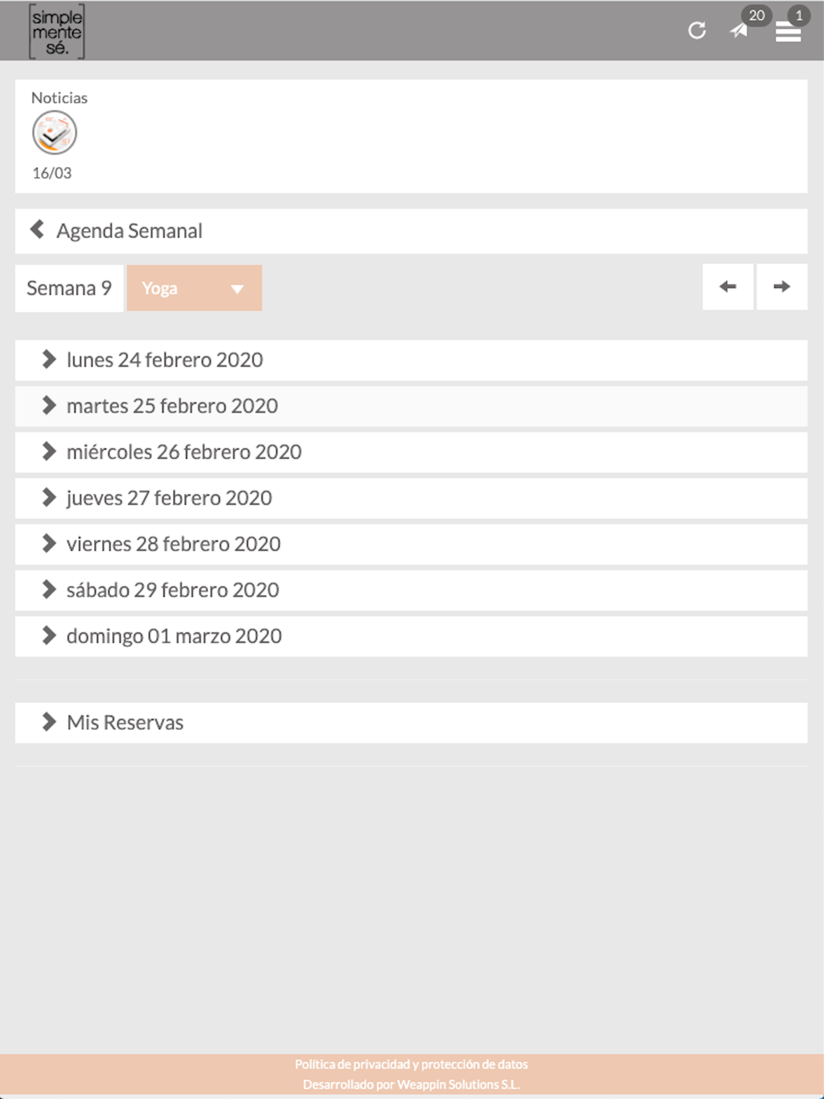Expand the Mis Reservas section

click(x=411, y=723)
